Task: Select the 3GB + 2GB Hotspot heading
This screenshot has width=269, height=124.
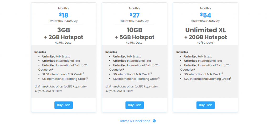Action: point(64,34)
